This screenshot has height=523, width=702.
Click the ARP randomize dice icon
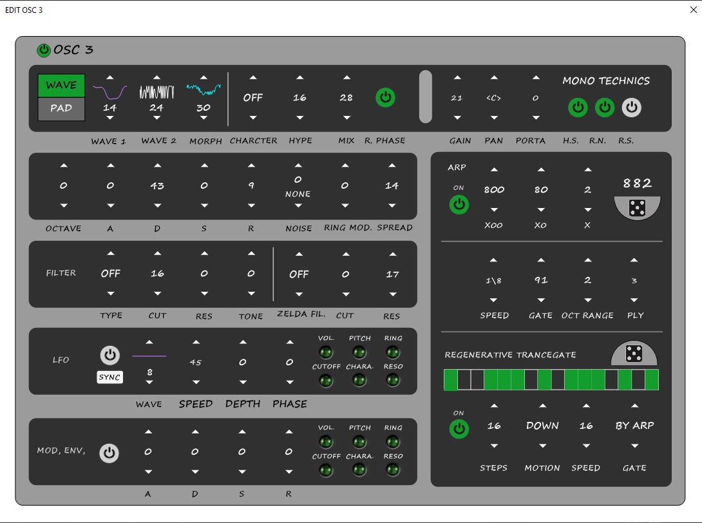coord(637,207)
